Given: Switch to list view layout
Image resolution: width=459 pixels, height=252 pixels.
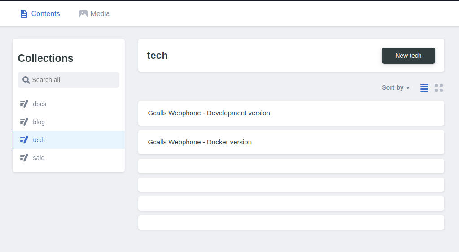Looking at the screenshot, I should (424, 88).
